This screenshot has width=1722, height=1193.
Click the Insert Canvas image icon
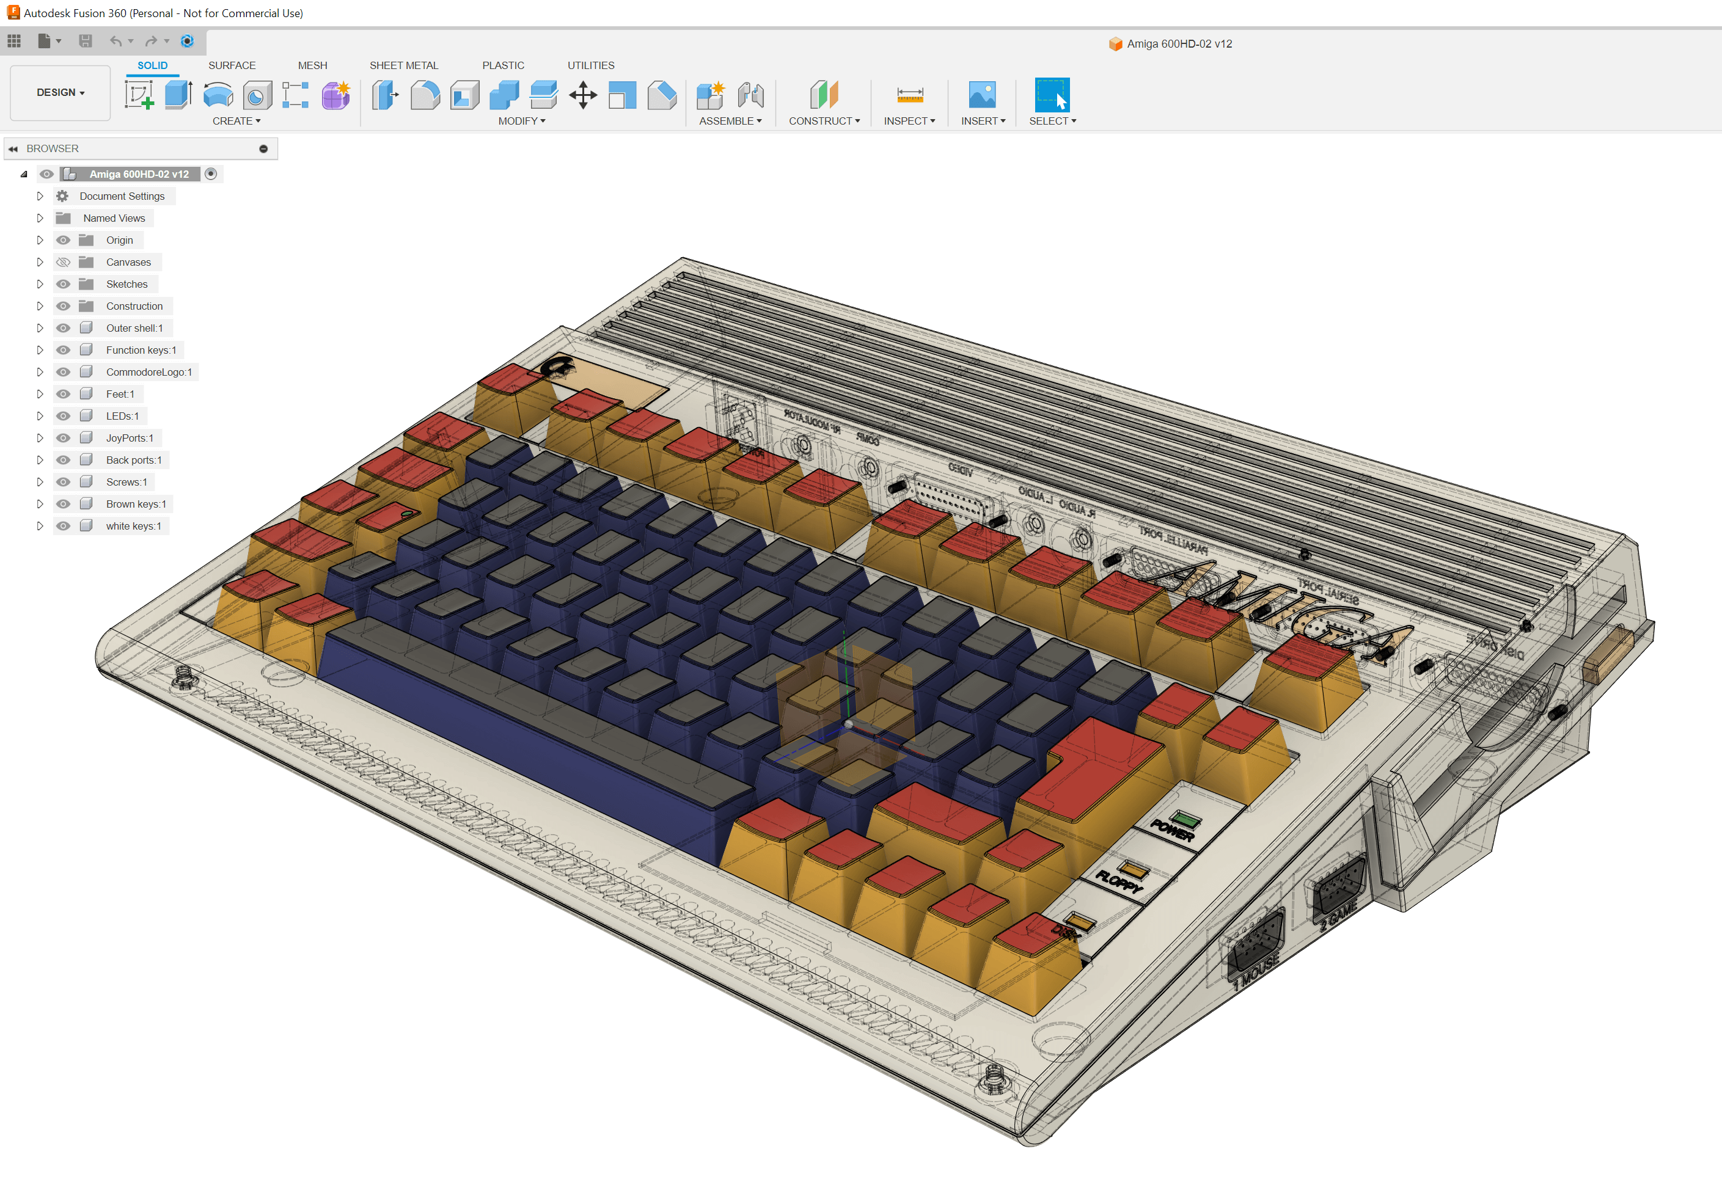[983, 95]
